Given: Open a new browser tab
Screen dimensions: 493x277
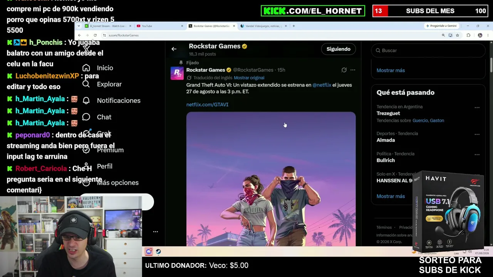Looking at the screenshot, I should [293, 26].
